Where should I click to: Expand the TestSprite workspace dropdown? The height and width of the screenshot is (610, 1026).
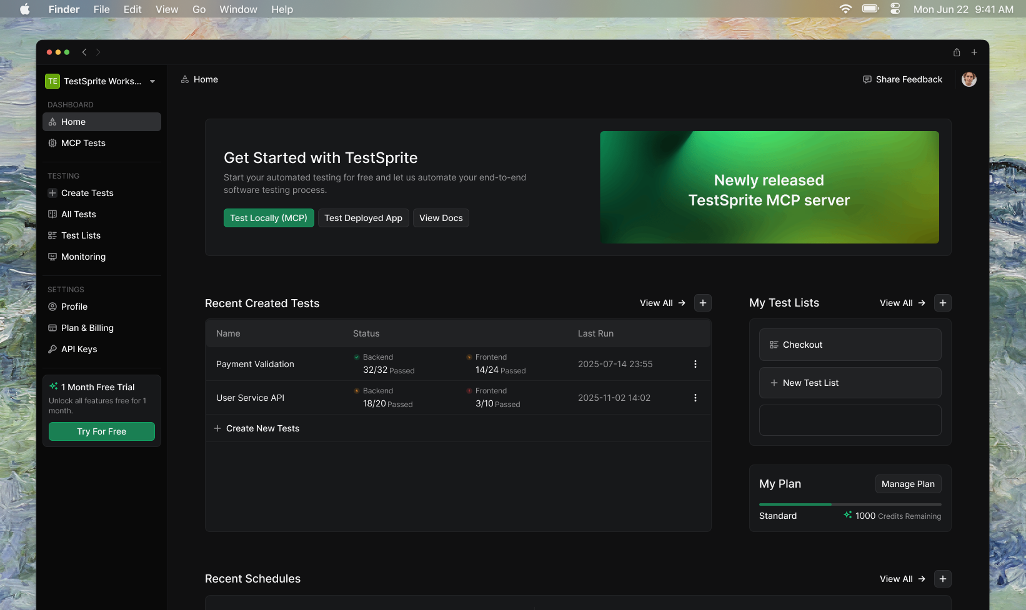click(x=152, y=81)
